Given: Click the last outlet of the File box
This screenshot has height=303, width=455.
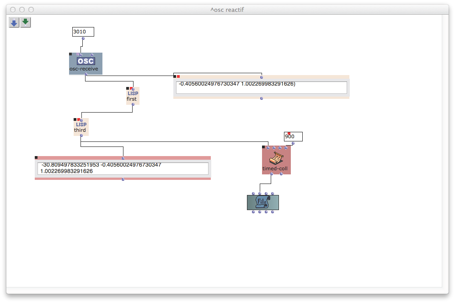Looking at the screenshot, I should coord(273,212).
